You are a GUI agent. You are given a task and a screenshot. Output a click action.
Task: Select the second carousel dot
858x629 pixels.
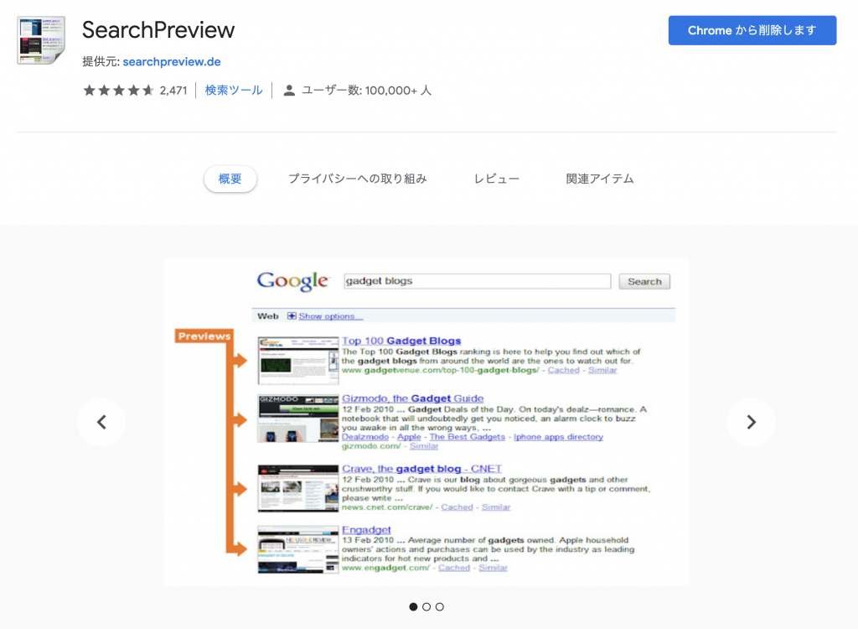point(426,606)
